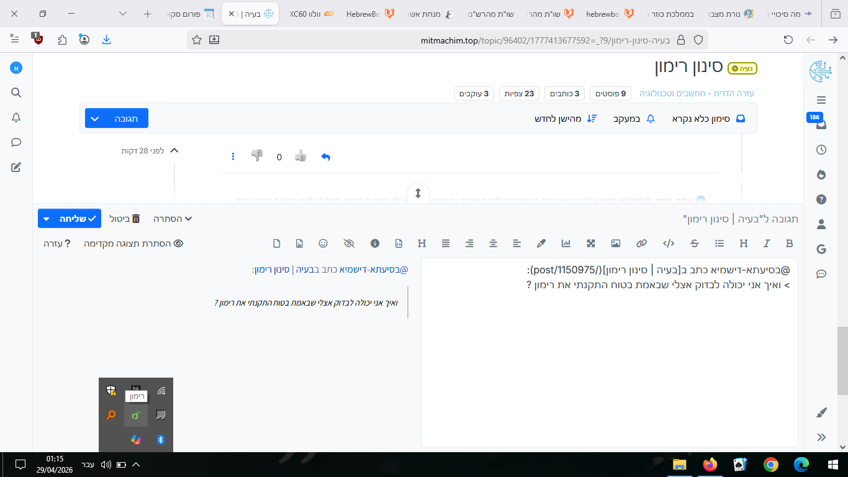Insert inline code with the code icon

(669, 243)
